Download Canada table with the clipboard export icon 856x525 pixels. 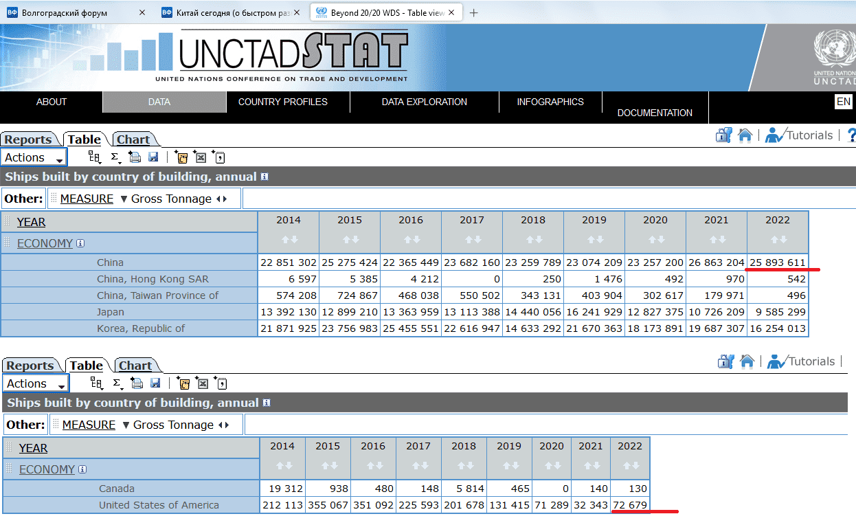[183, 383]
